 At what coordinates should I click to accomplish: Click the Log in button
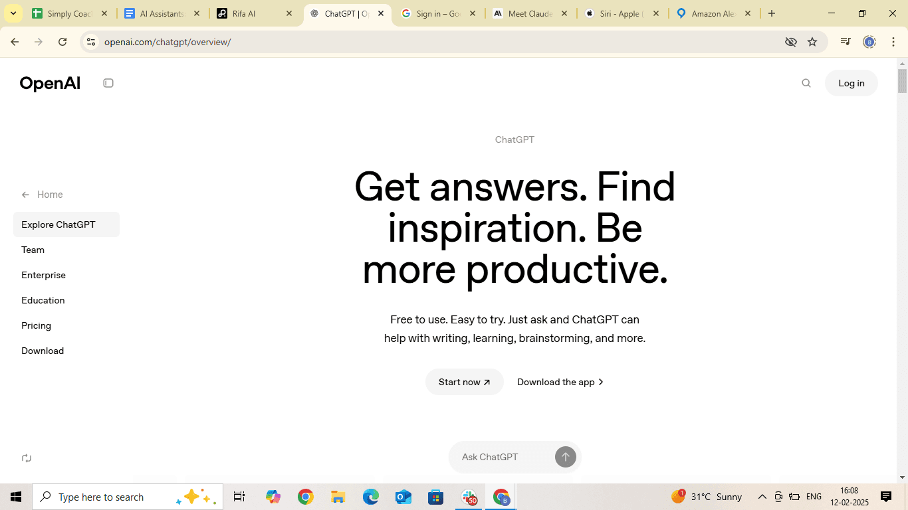(x=851, y=83)
